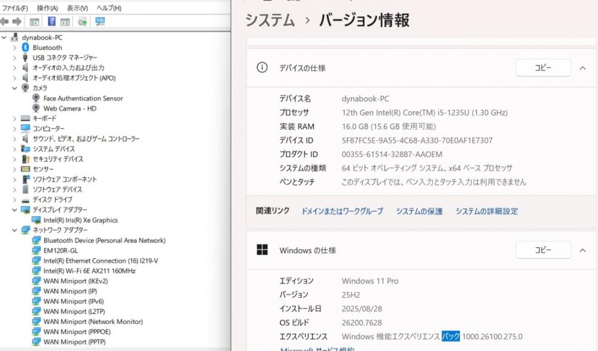Screen dimensions: 598x351
Task: Copy Windows specs with the Windows の仕様 コピー button
Action: pyautogui.click(x=543, y=250)
